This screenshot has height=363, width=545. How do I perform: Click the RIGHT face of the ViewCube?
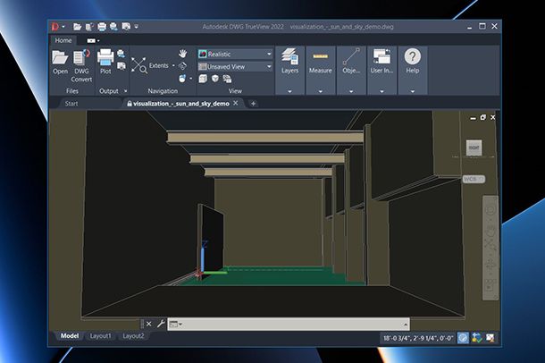474,148
